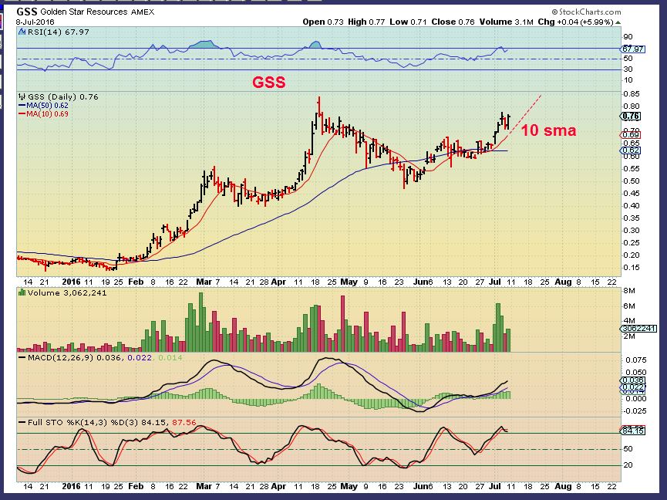Click the GSS ticker symbol in header
The image size is (667, 500).
click(27, 12)
